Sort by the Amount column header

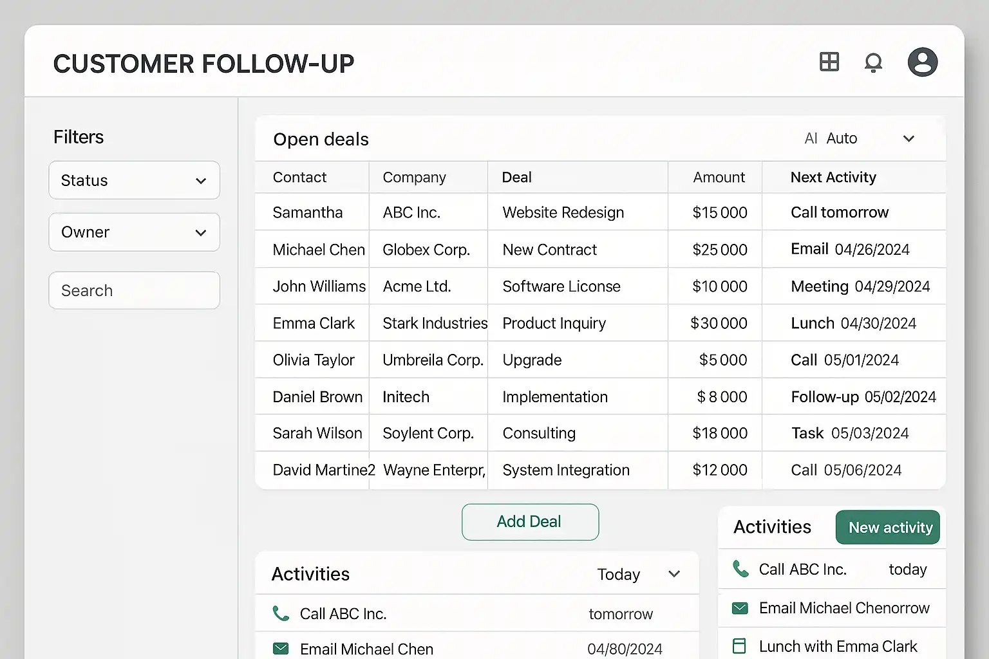click(719, 178)
